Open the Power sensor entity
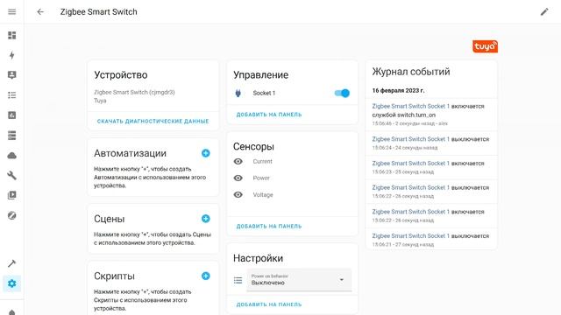The height and width of the screenshot is (315, 561). tap(261, 178)
